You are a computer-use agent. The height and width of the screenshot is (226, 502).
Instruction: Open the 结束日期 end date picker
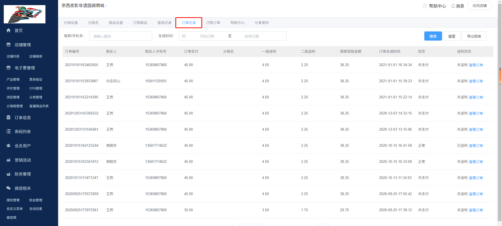click(251, 36)
